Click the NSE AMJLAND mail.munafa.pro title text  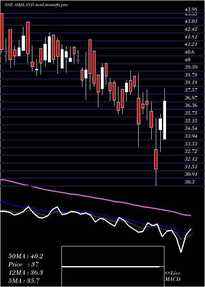(x=36, y=5)
